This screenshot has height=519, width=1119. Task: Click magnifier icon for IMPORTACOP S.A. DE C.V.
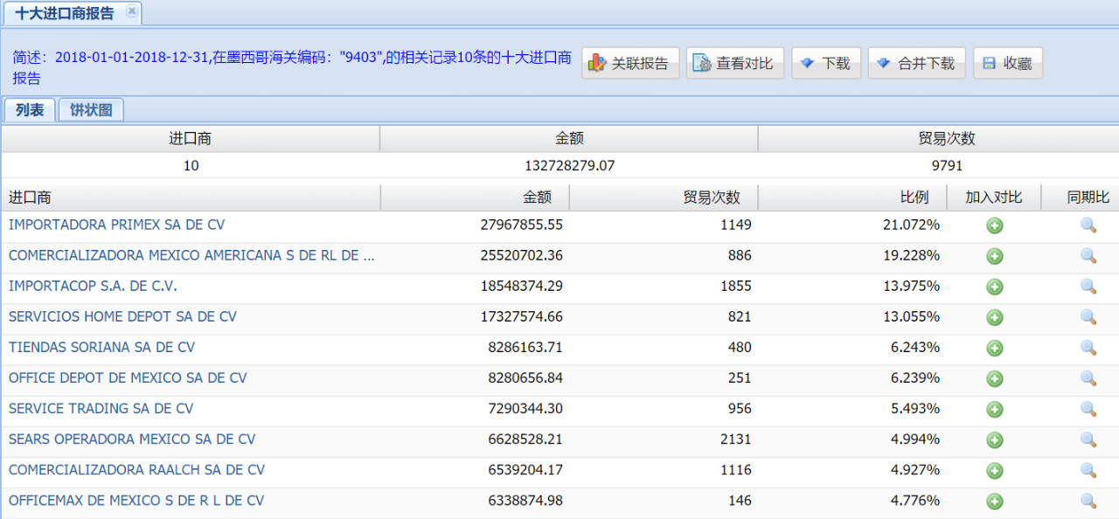pyautogui.click(x=1088, y=287)
